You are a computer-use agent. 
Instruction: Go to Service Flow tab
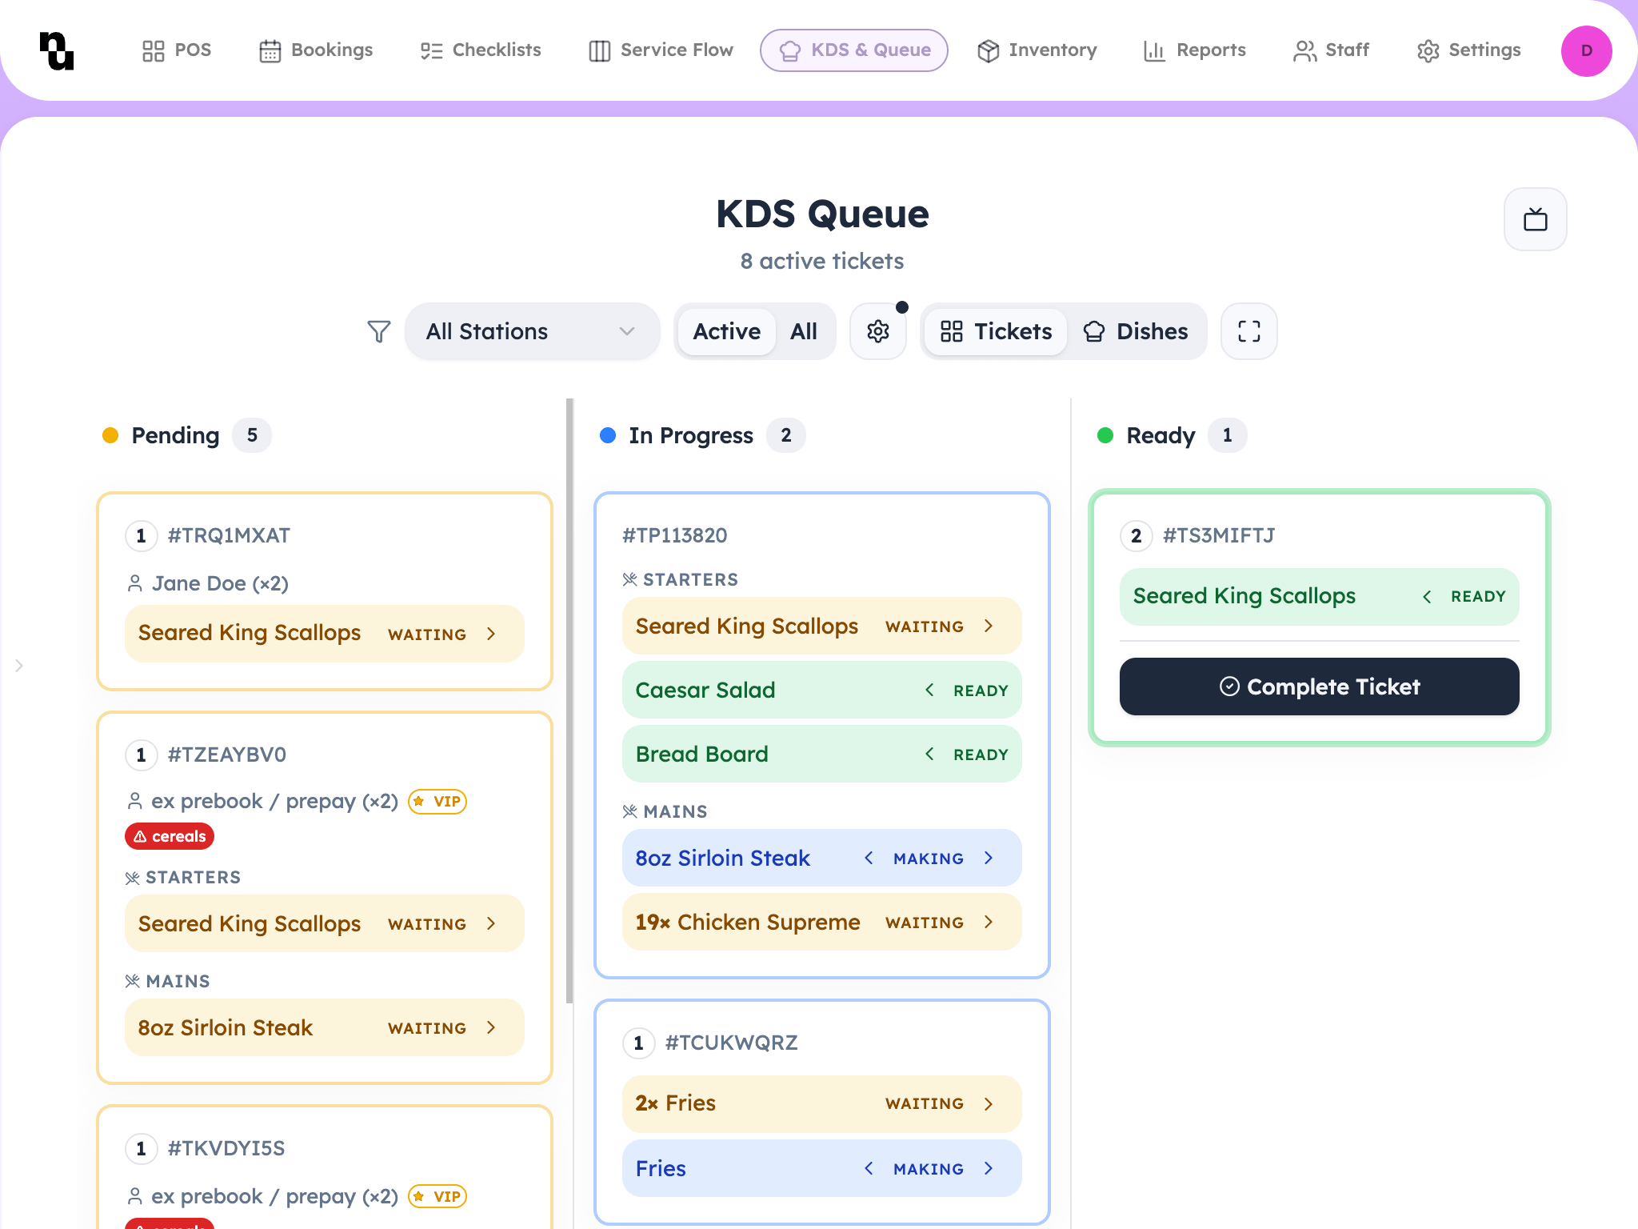coord(661,50)
